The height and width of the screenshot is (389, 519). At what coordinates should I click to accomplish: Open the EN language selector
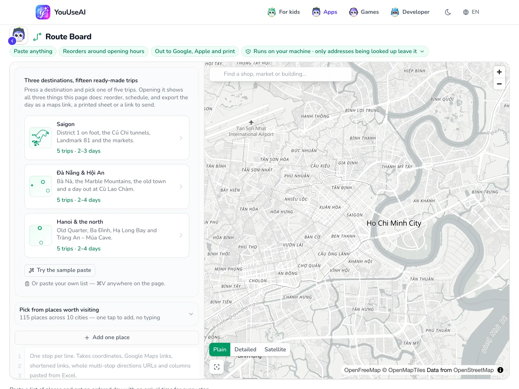coord(471,12)
